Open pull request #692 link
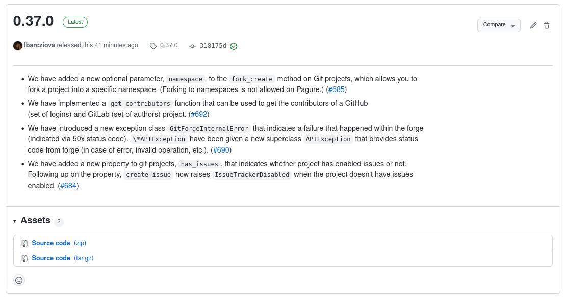This screenshot has width=565, height=299. [199, 114]
